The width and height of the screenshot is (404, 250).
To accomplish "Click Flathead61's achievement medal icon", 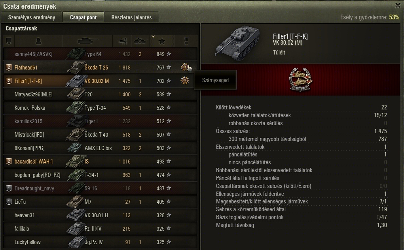I will click(184, 68).
